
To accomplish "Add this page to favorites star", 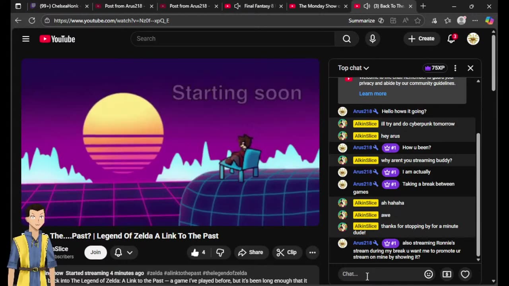I will [418, 21].
